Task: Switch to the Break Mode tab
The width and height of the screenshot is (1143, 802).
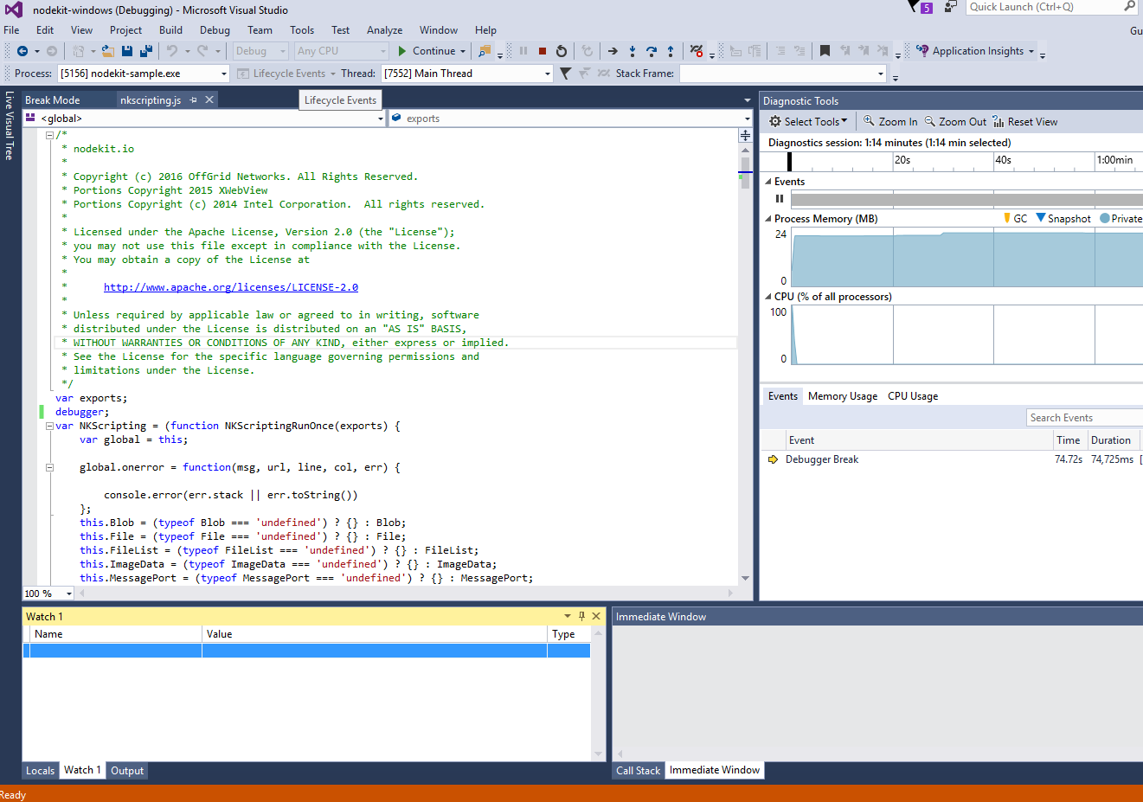Action: 52,100
